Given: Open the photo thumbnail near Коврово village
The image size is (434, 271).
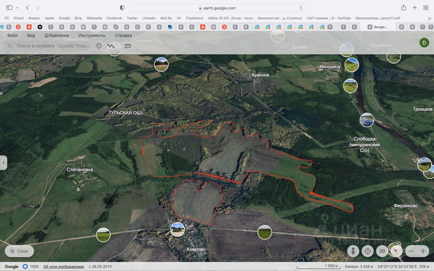Looking at the screenshot, I should (x=177, y=229).
